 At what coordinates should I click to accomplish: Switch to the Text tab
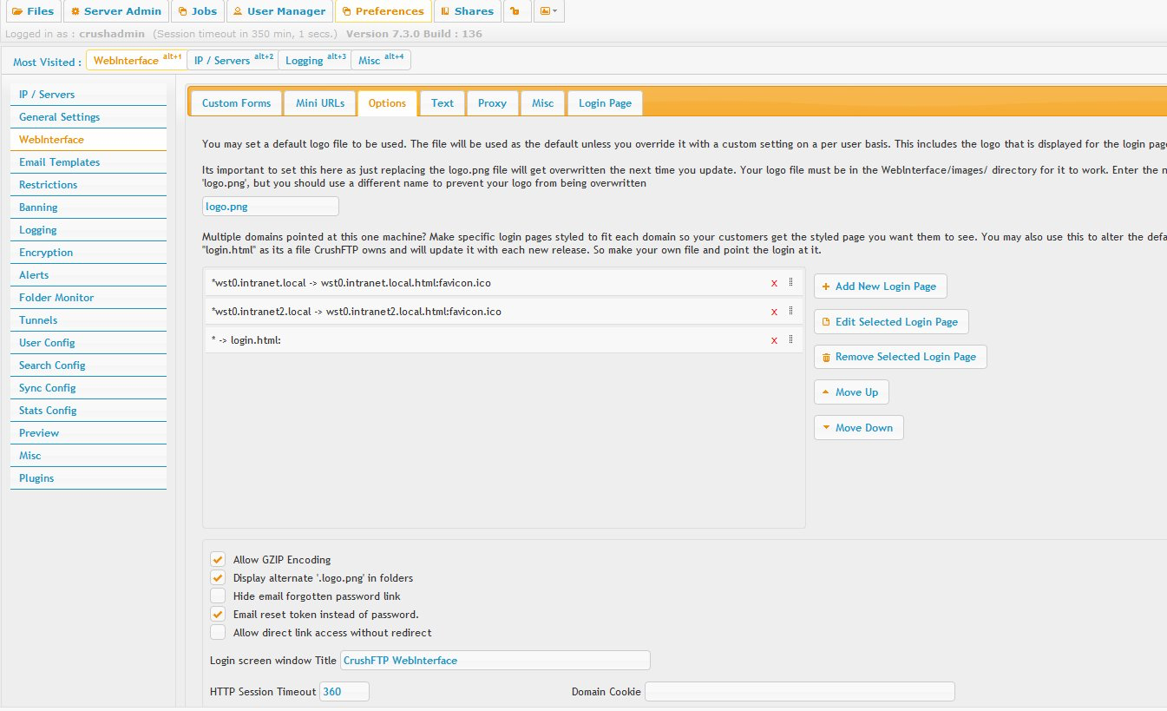tap(443, 103)
